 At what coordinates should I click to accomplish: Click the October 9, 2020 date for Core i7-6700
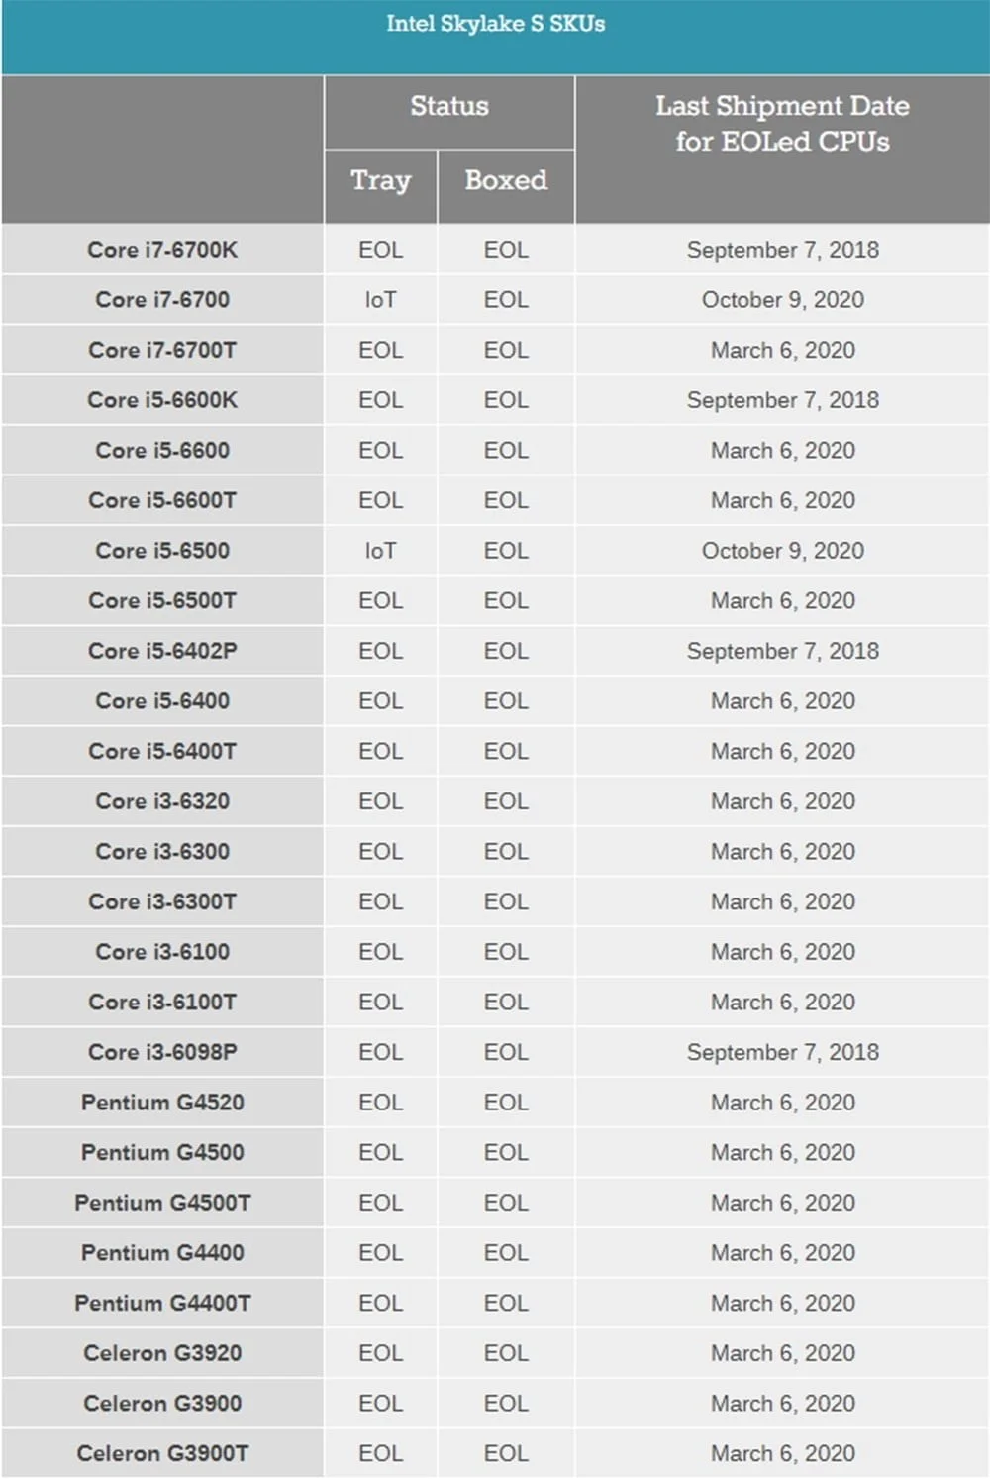782,300
